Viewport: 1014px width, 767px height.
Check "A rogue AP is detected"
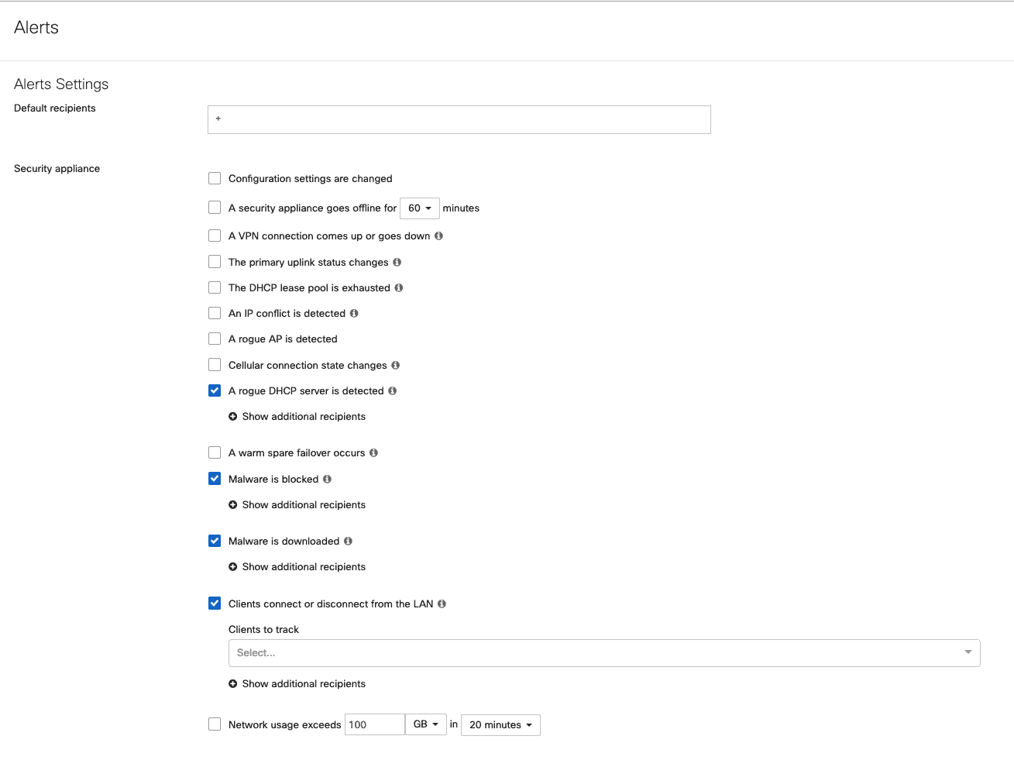[x=215, y=339]
